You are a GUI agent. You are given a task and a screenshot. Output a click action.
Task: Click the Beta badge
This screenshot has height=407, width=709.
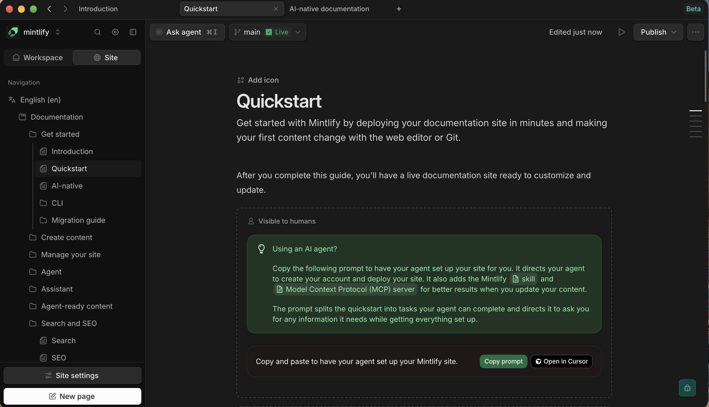(x=693, y=9)
